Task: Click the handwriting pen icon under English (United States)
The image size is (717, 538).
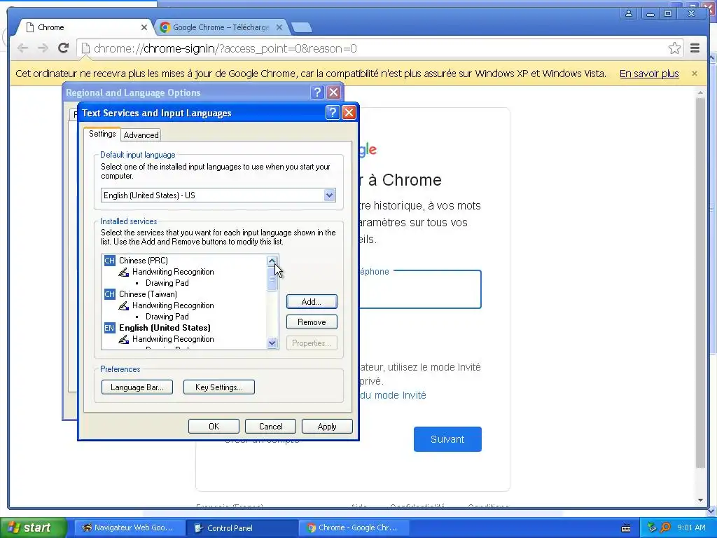Action: coord(123,340)
